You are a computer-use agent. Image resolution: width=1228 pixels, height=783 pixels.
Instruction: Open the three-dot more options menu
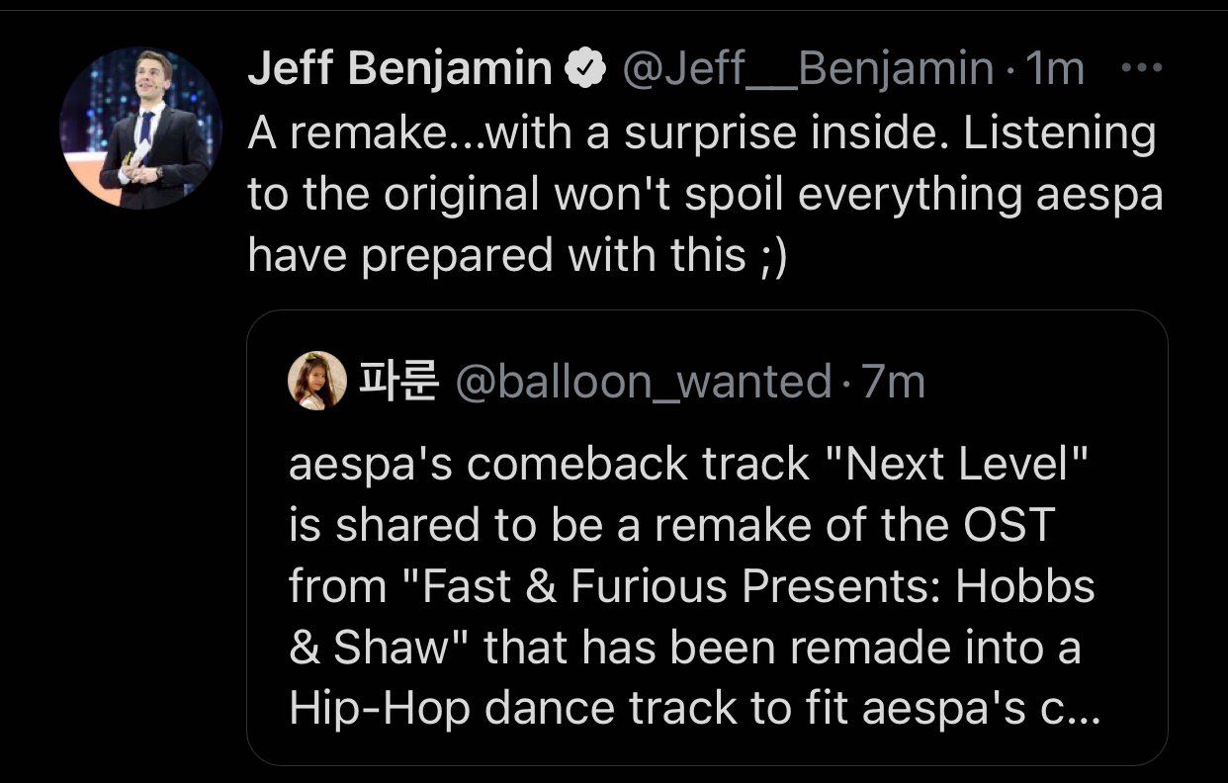tap(1143, 68)
